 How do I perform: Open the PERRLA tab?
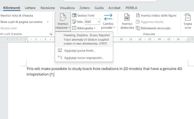point(131,8)
